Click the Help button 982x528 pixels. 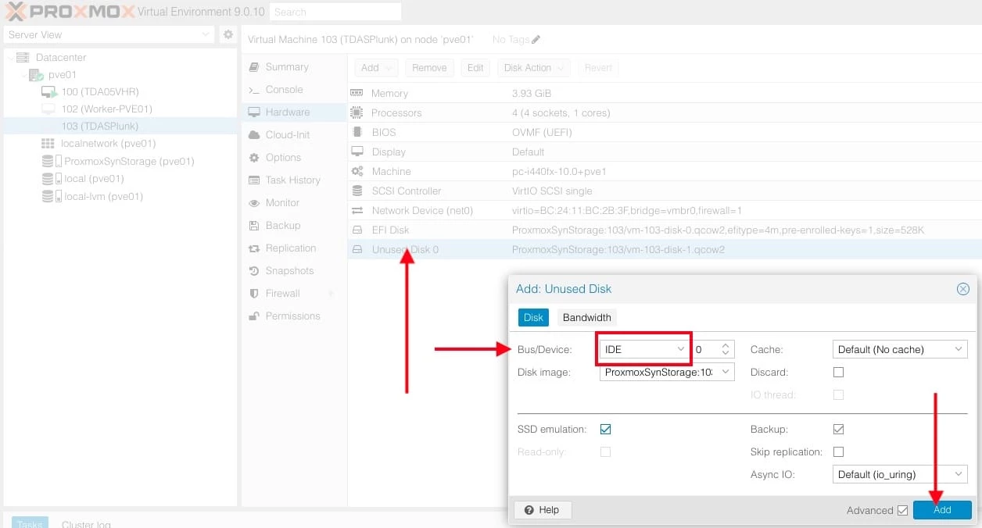543,510
